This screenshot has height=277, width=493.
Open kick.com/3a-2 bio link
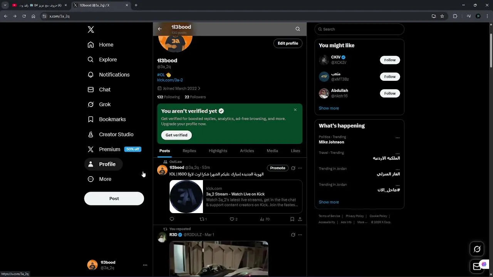170,80
